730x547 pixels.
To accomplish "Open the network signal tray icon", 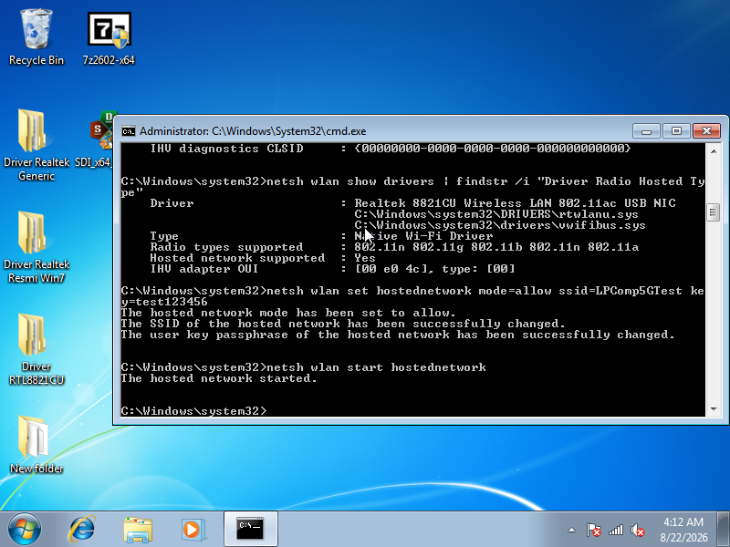I will tap(615, 530).
